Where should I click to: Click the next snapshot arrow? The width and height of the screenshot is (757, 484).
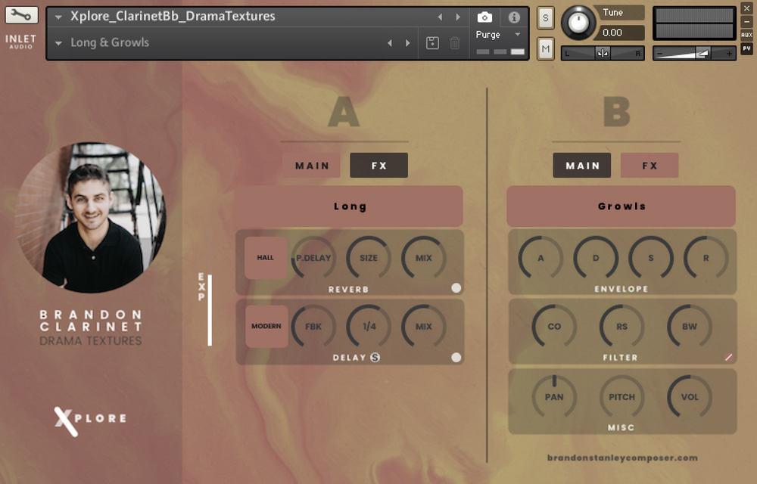(458, 17)
